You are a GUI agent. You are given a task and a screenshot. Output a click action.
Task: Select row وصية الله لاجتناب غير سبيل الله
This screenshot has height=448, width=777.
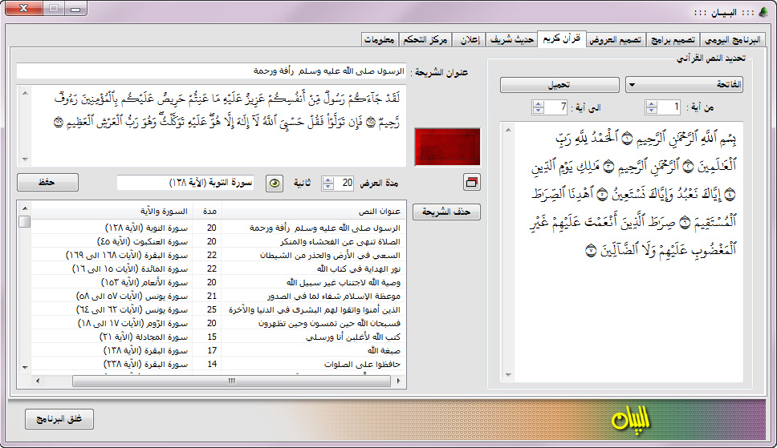pyautogui.click(x=218, y=282)
